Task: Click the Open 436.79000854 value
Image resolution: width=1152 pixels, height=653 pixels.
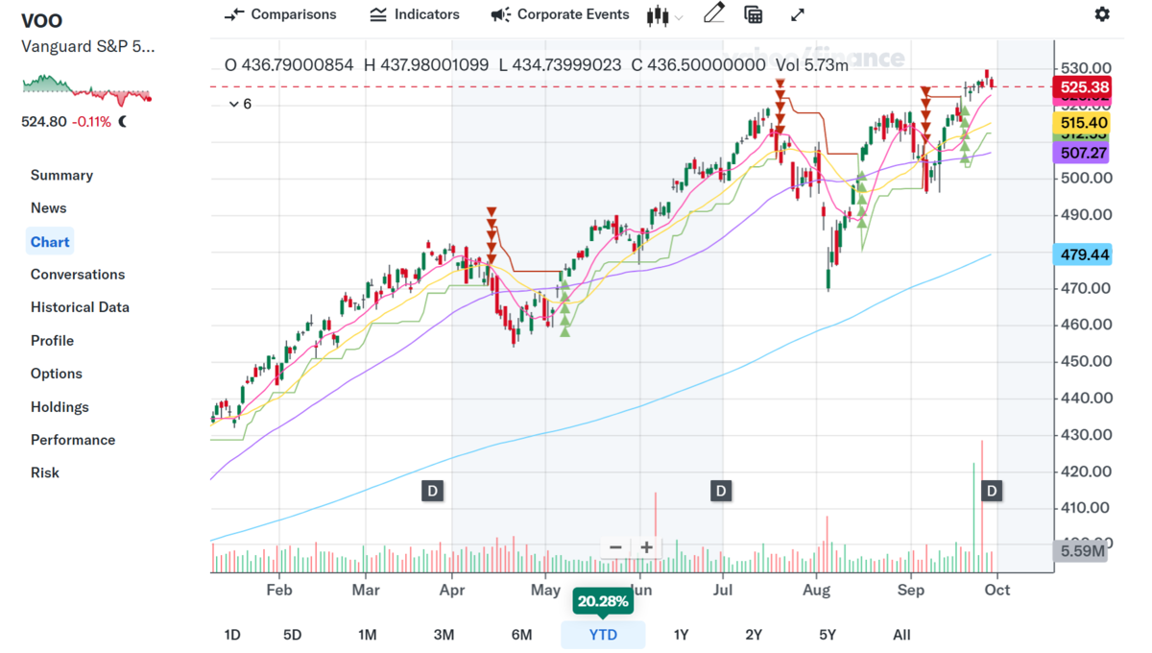Action: [289, 65]
